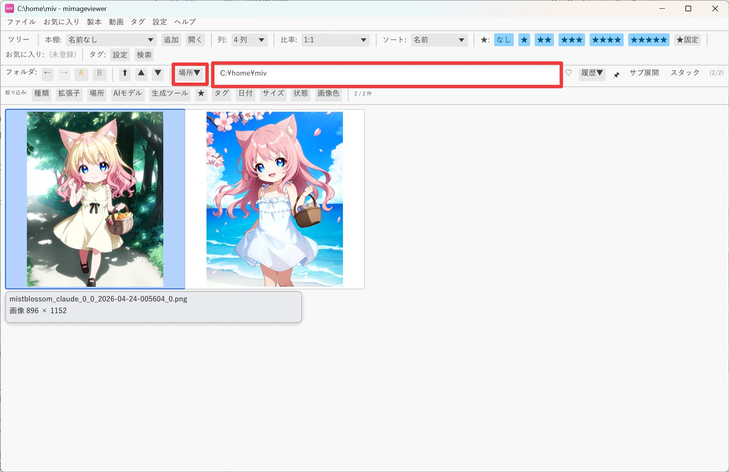Image resolution: width=729 pixels, height=472 pixels.
Task: Click the mistblossom_claude filename text
Action: [99, 299]
